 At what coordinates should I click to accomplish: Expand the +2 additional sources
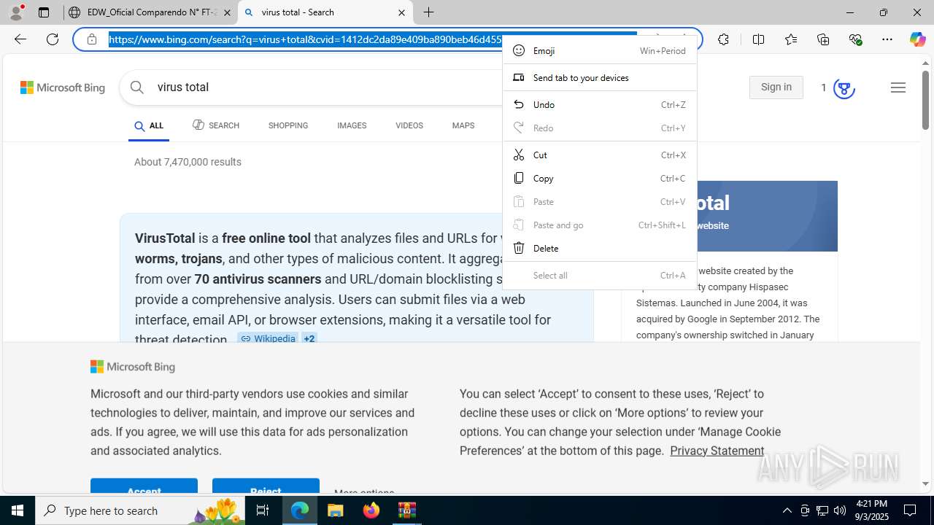pos(309,338)
